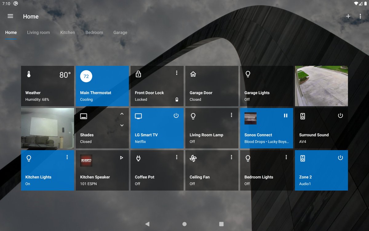Screen dimensions: 369x231
Task: Tap the Coffee Pot plug icon
Action: [138, 158]
